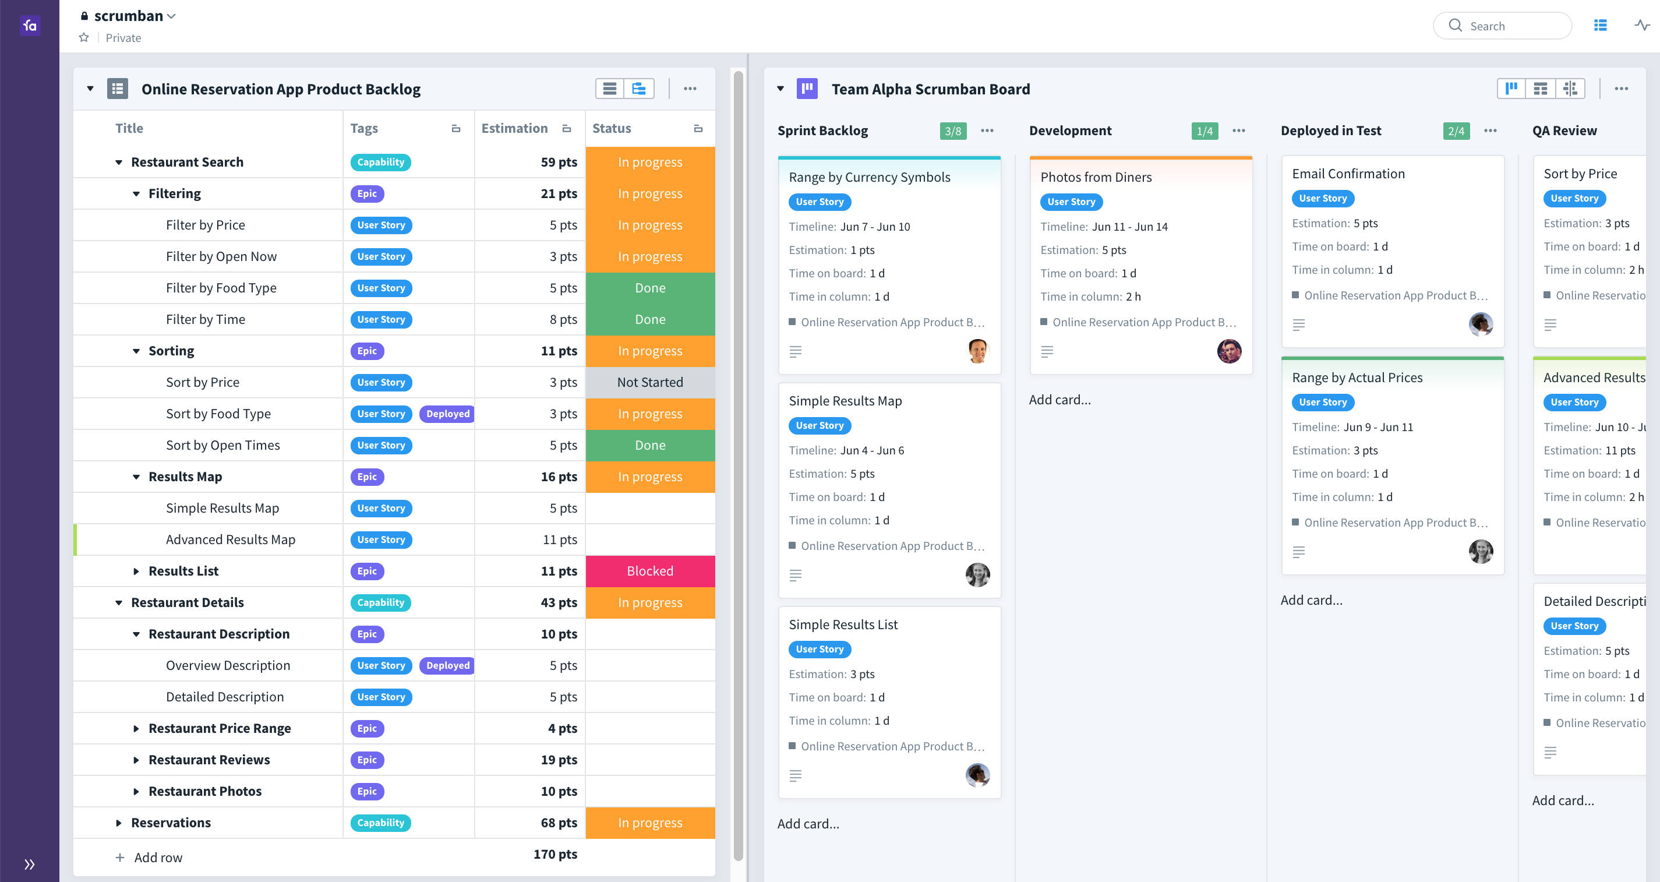Screen dimensions: 1660x882
Task: Switch board to split-column view icon
Action: pos(1570,89)
